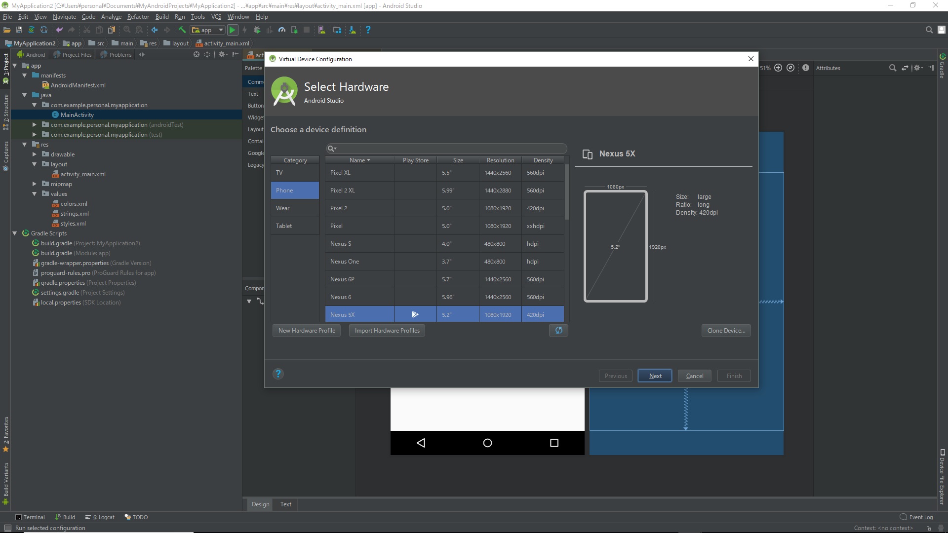This screenshot has width=948, height=533.
Task: Click the device search input field
Action: pos(446,149)
